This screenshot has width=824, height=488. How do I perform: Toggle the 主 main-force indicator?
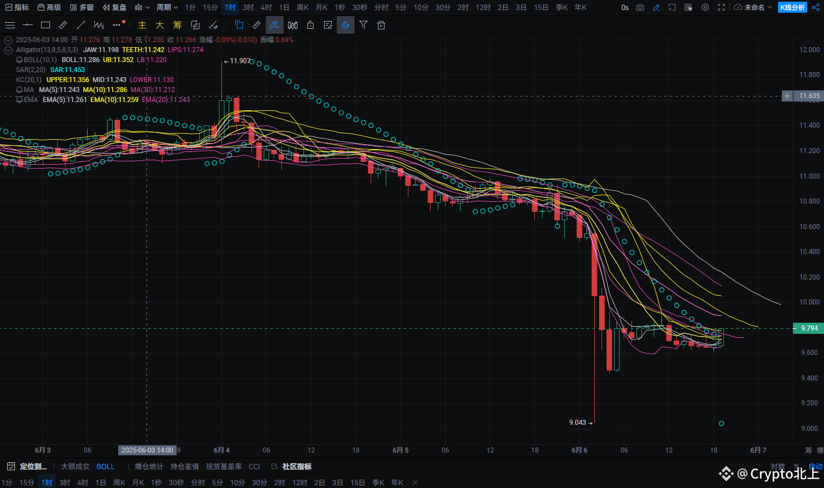coord(142,25)
